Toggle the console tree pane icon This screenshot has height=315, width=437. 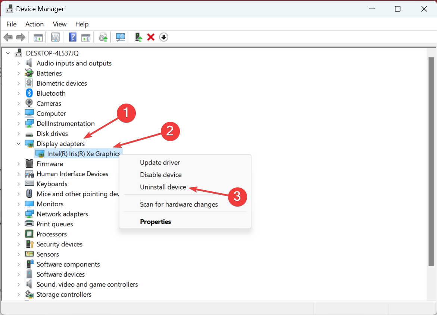click(x=38, y=37)
